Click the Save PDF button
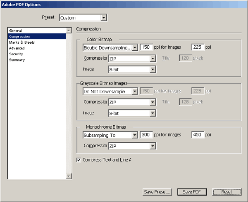Screen dimensions: 248x202 coord(192,192)
